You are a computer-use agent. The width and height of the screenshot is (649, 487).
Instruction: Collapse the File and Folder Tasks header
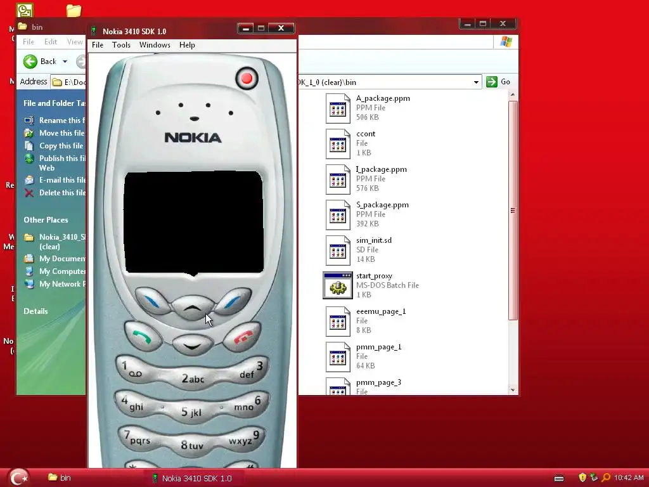pos(55,103)
